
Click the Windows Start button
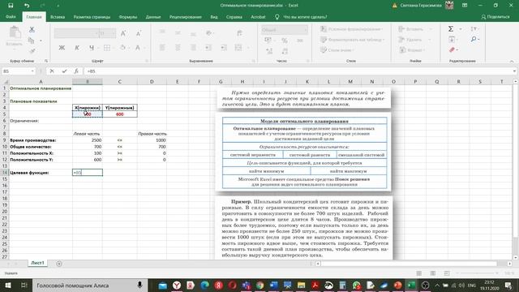7,285
